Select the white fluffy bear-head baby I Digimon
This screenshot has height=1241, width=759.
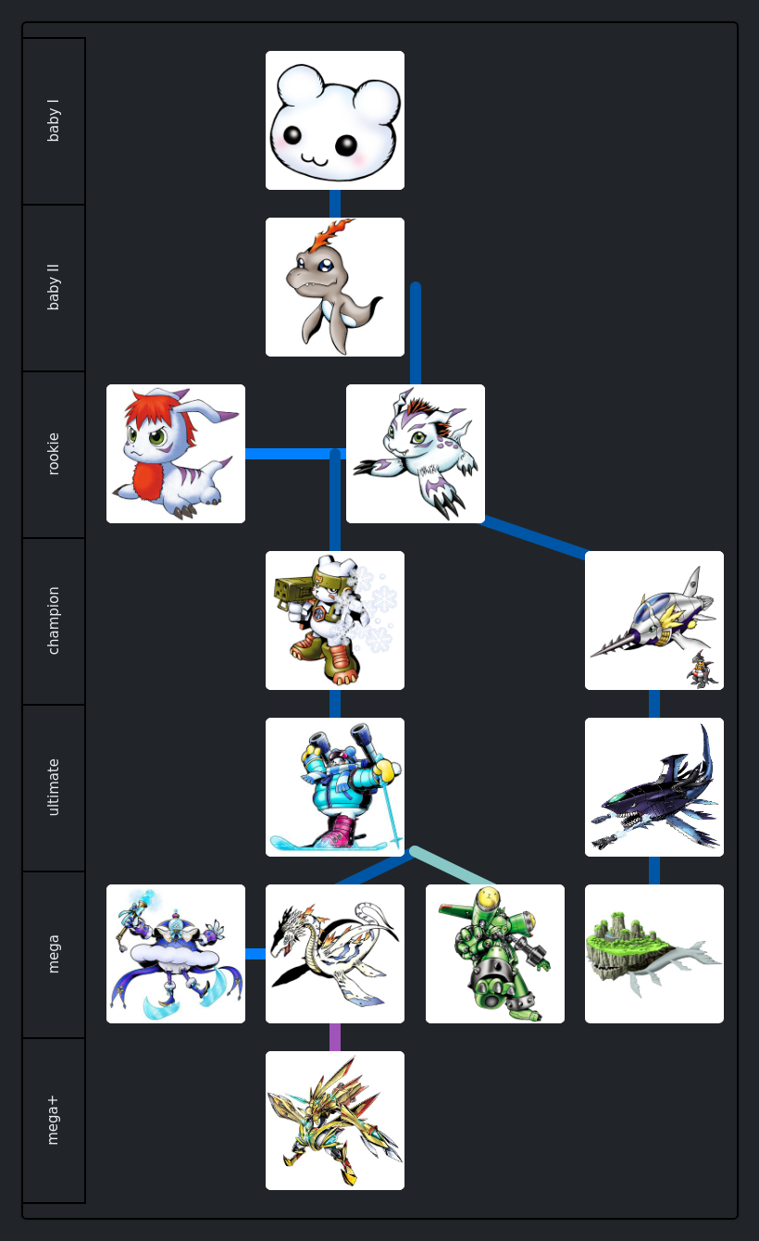(x=335, y=120)
